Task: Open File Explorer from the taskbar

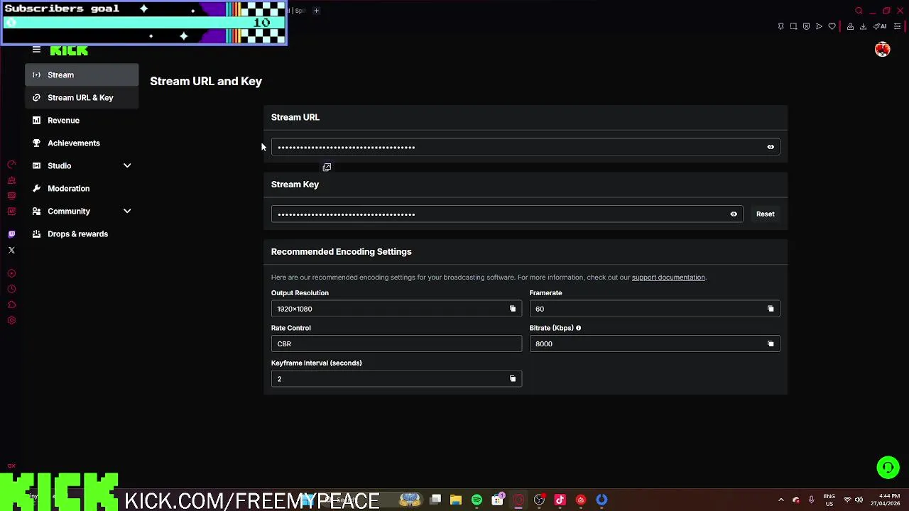Action: point(456,500)
